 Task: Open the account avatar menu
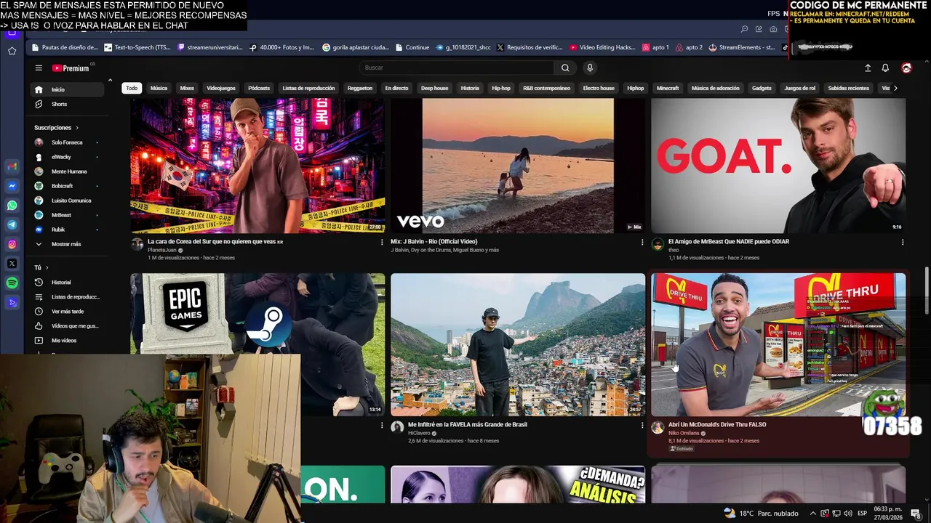point(906,68)
